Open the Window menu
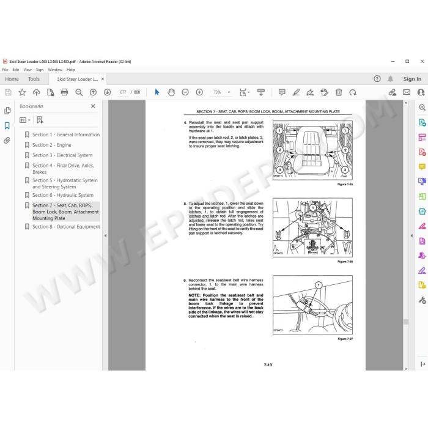This screenshot has height=428, width=428. click(55, 70)
